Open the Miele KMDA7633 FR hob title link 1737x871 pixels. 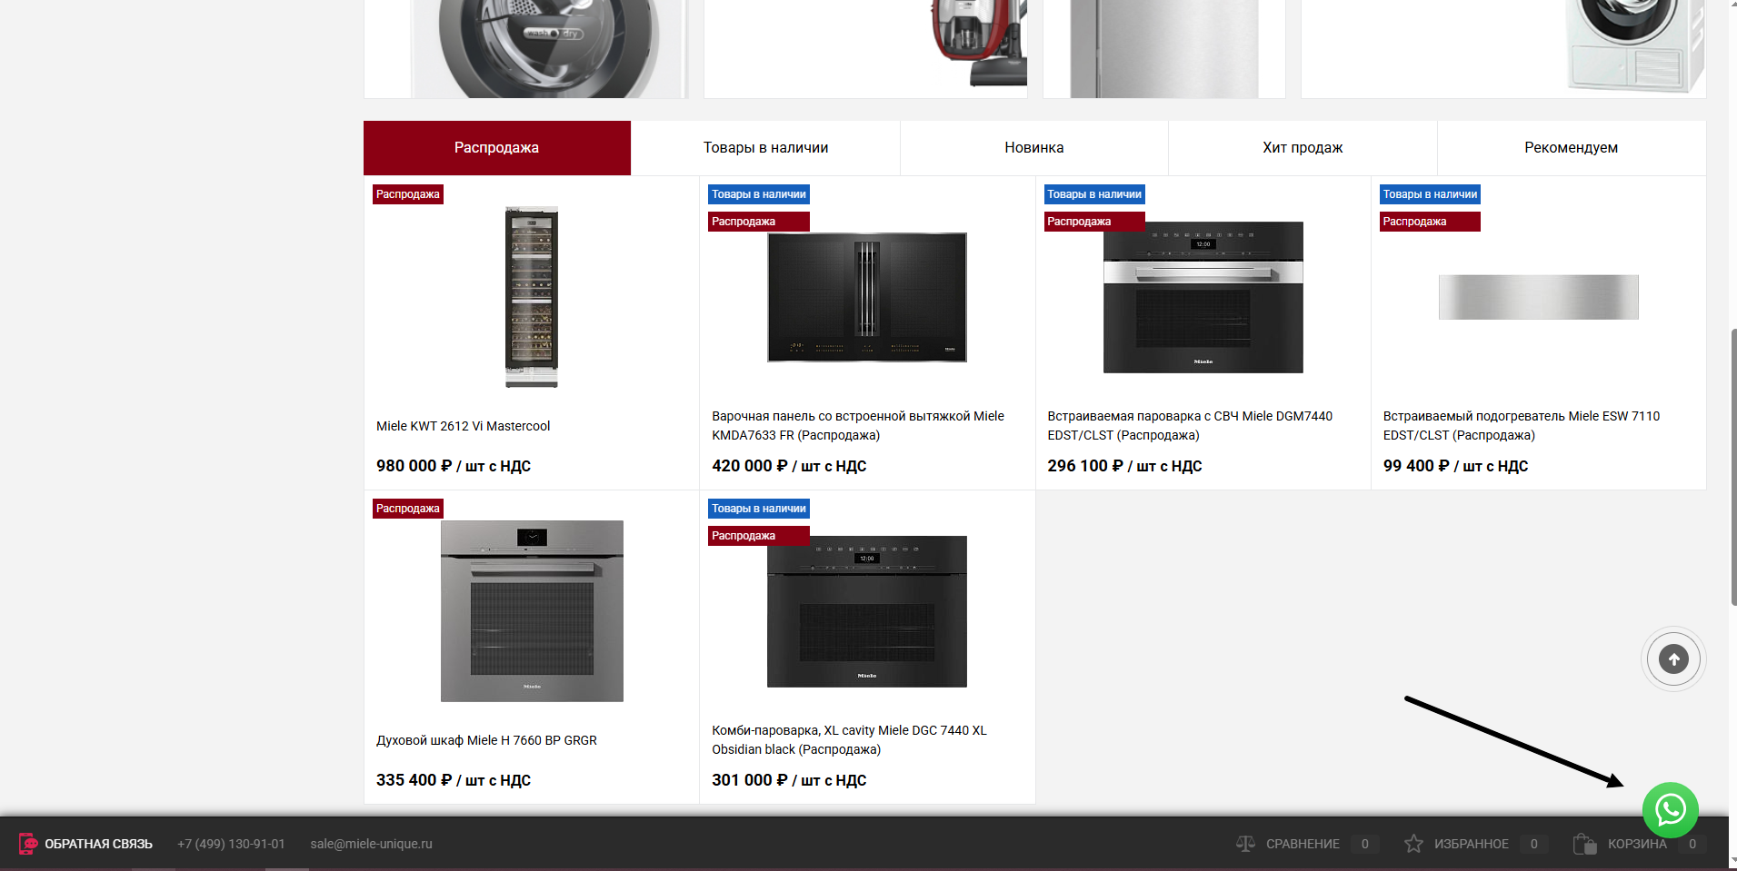(x=858, y=425)
